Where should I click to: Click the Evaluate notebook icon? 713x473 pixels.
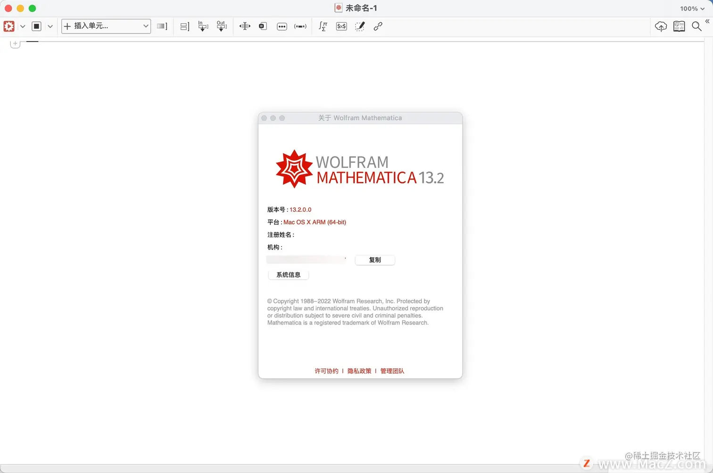[x=9, y=26]
